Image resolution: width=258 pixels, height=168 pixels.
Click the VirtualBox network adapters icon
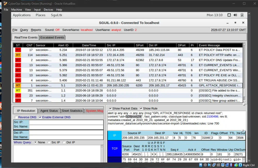(214, 165)
